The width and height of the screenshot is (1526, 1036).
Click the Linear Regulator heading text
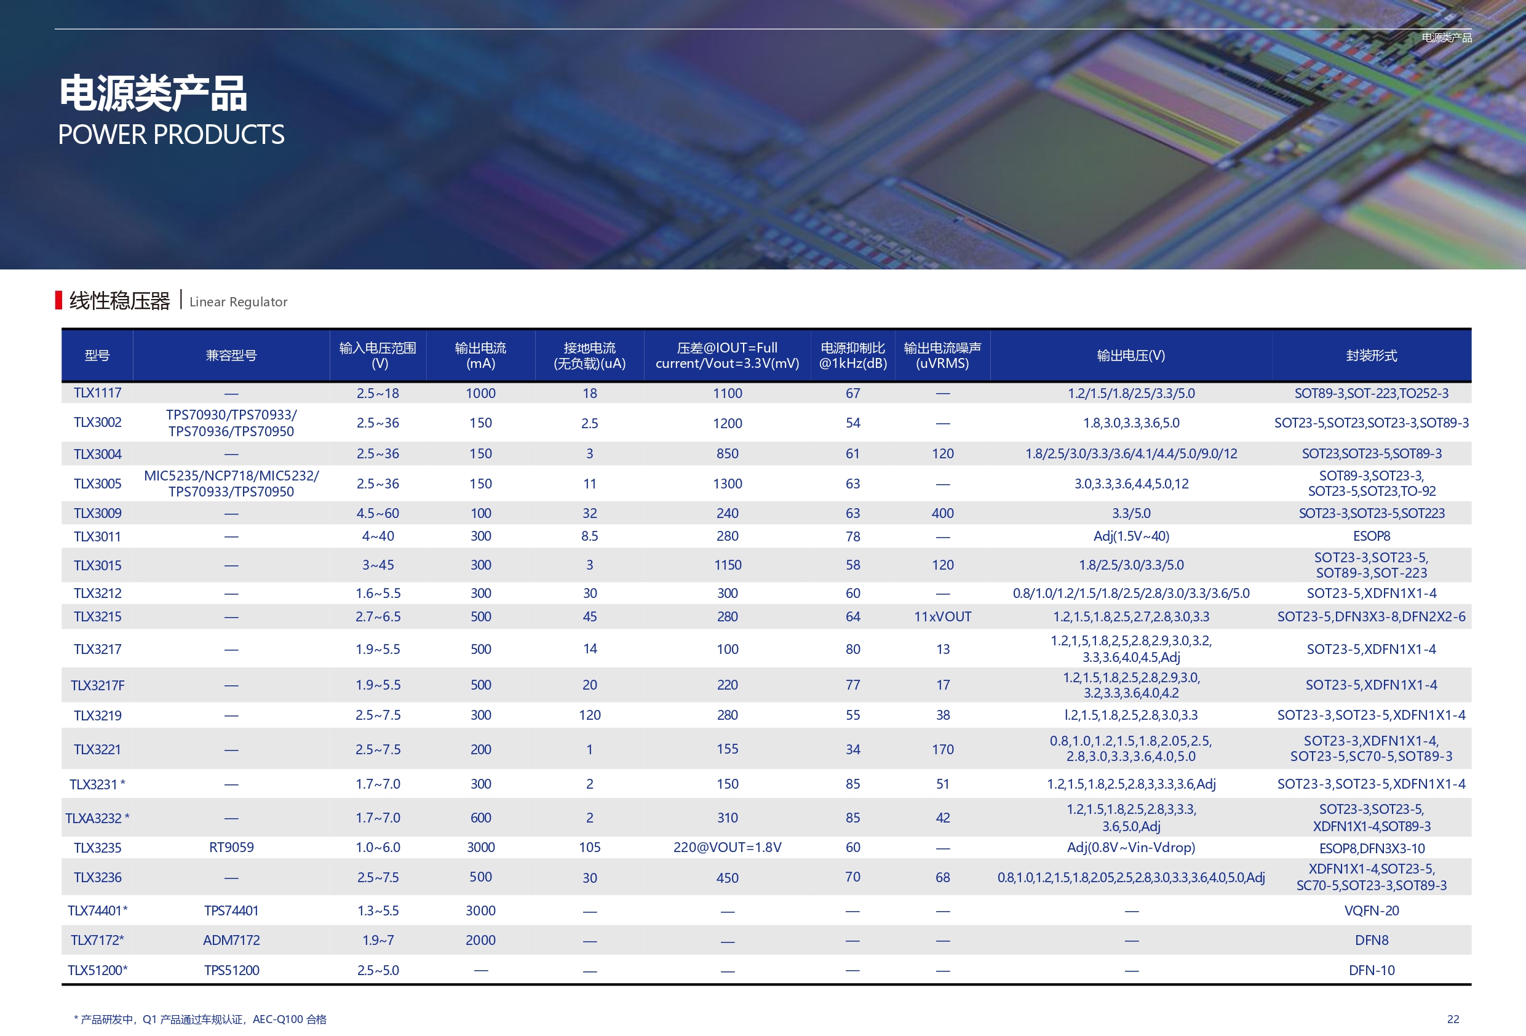tap(239, 301)
